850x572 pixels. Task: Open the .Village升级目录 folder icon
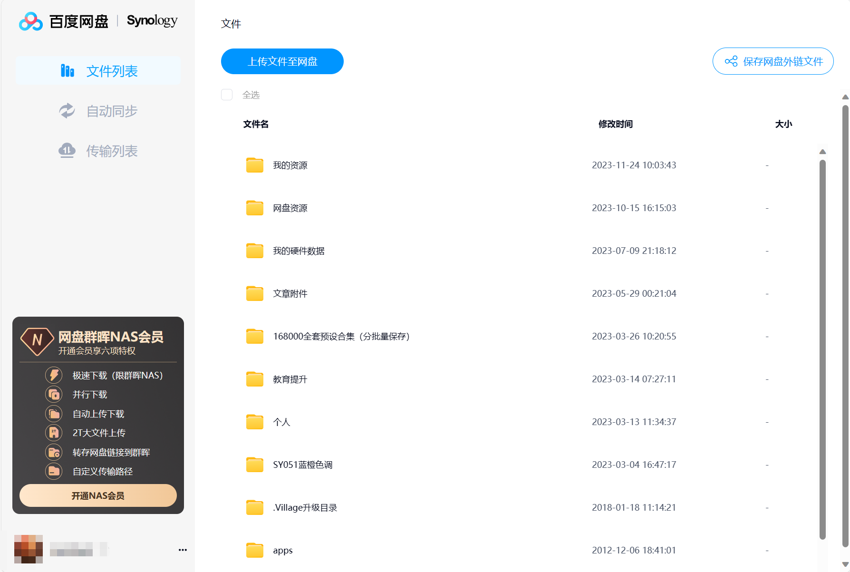(255, 507)
